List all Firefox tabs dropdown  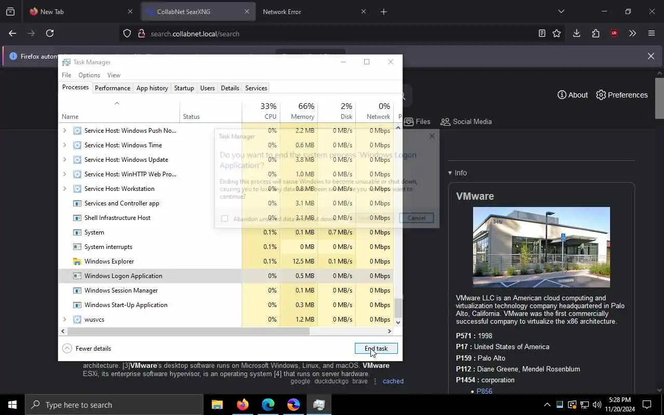point(561,11)
